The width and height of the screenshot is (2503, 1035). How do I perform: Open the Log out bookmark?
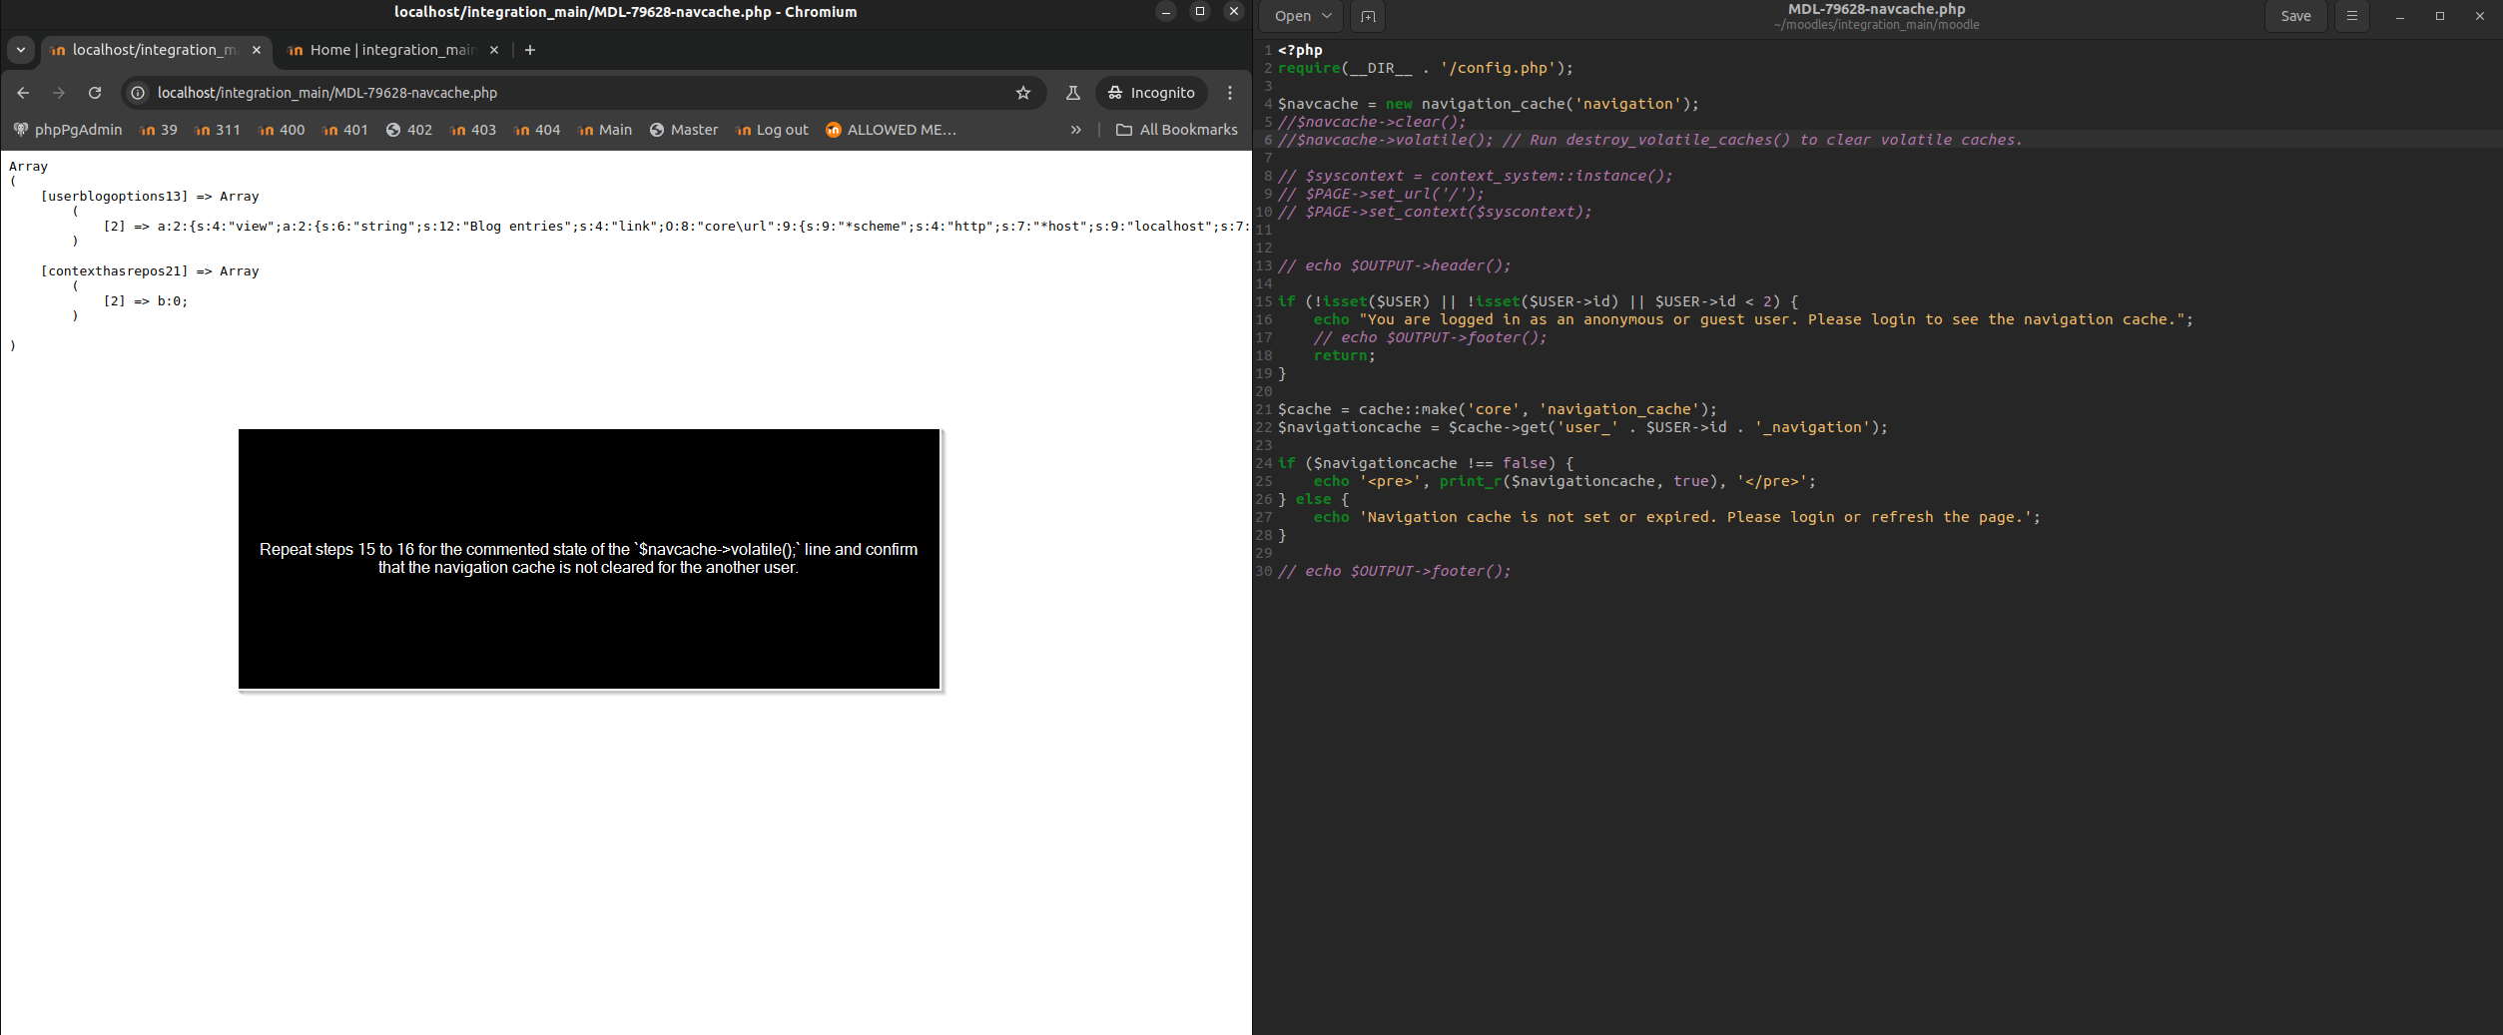click(x=772, y=130)
